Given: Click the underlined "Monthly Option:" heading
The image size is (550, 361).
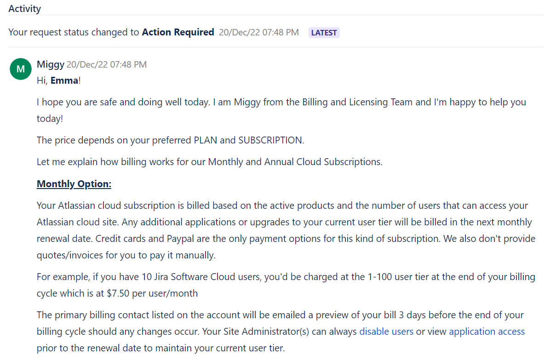Looking at the screenshot, I should pos(74,184).
